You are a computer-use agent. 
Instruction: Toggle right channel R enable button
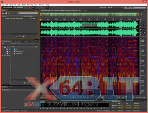pos(144,32)
